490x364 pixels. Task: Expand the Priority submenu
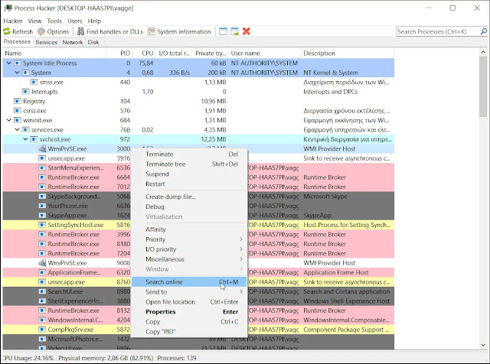pyautogui.click(x=241, y=239)
